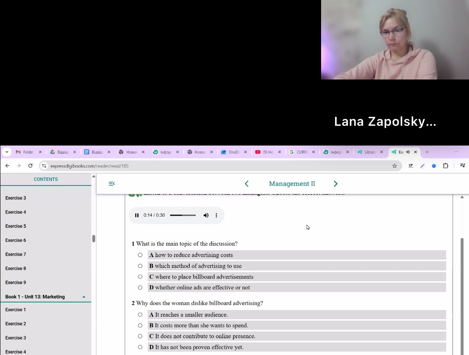This screenshot has height=355, width=469.
Task: Go to the next page arrow
Action: tap(335, 184)
